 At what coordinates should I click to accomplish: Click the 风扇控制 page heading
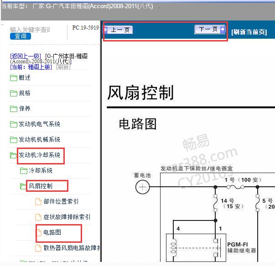(140, 92)
